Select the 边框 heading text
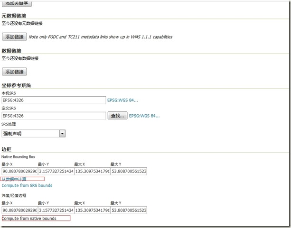 coord(7,149)
